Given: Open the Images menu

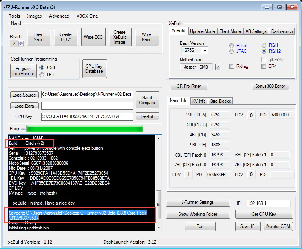Looking at the screenshot, I should point(34,16).
